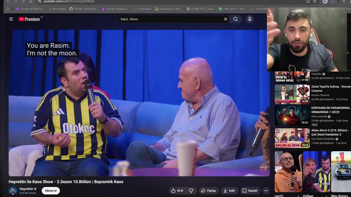
Task: Subscribe with the Abone ol button
Action: click(51, 191)
